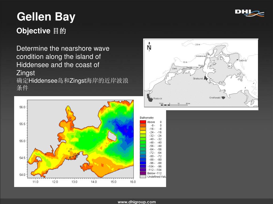Viewport: 273px width, 204px height.
Task: Pick the '-64 - -56' legend swatch
Action: 143,149
